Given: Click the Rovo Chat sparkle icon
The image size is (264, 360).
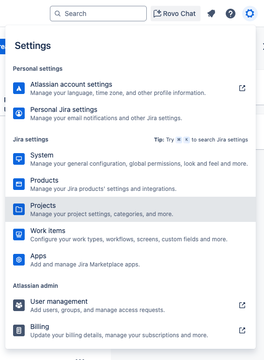Looking at the screenshot, I should [x=157, y=14].
